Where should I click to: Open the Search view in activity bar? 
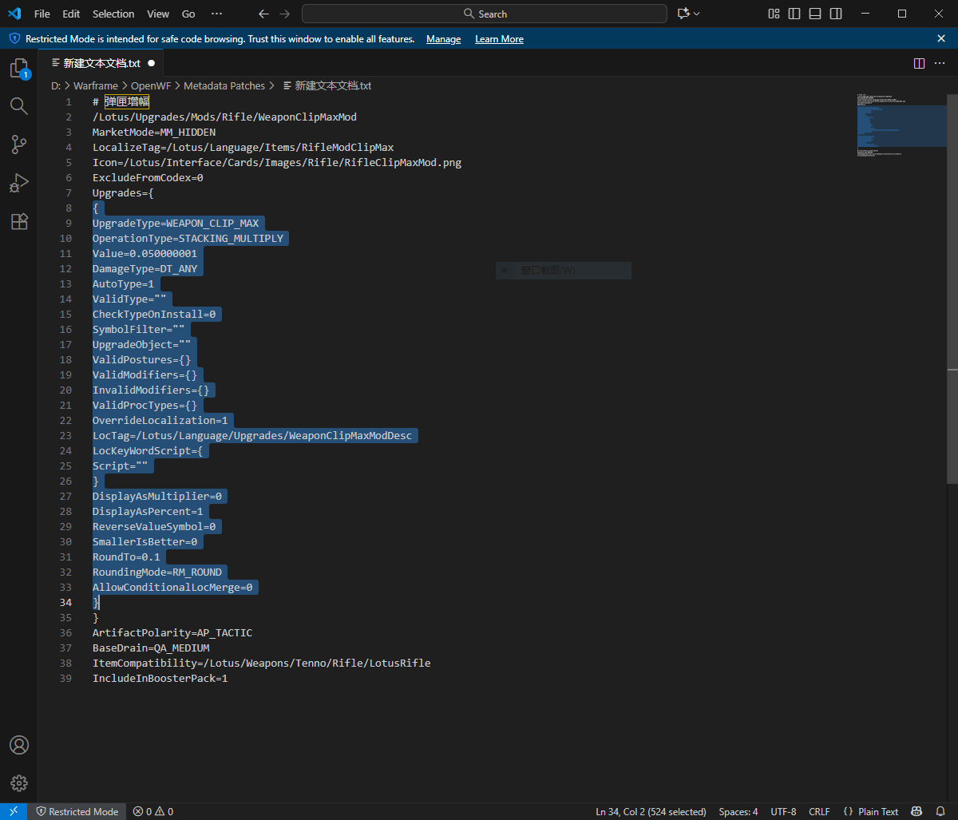[18, 106]
